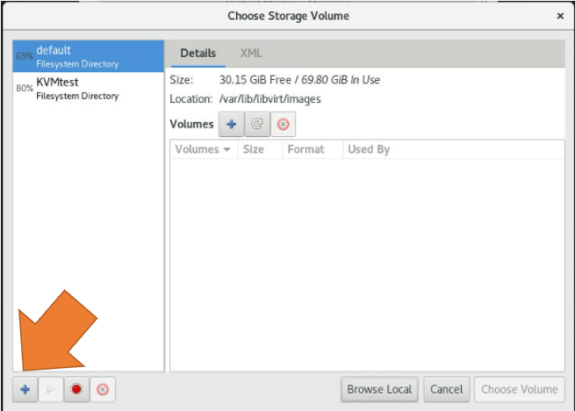Screen dimensions: 575x411
Task: Click the empty volumes list area
Action: (366, 263)
